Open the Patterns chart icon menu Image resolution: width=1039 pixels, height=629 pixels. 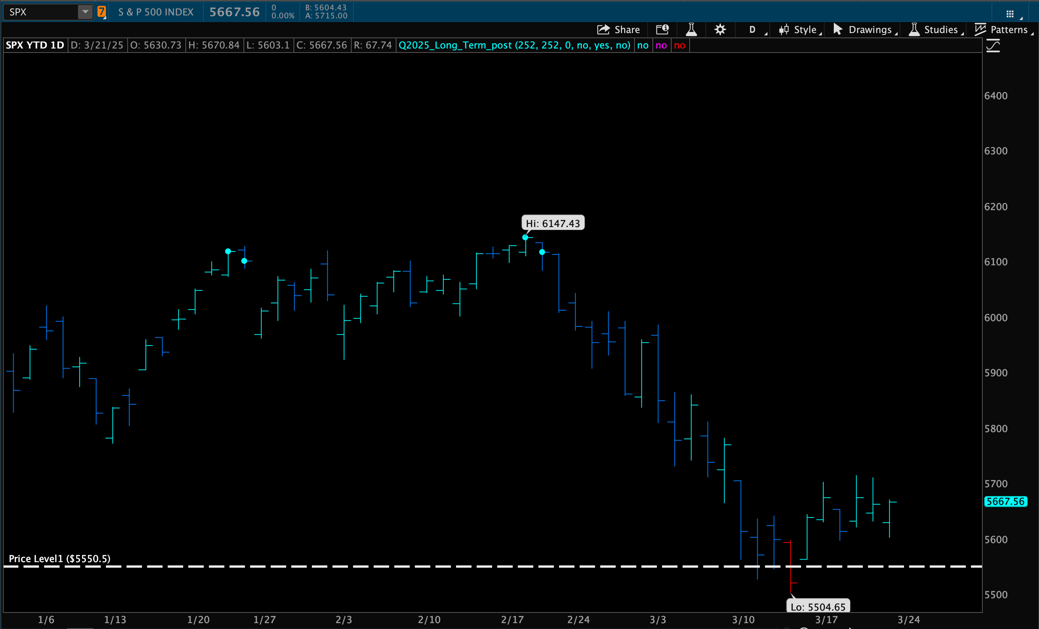981,29
